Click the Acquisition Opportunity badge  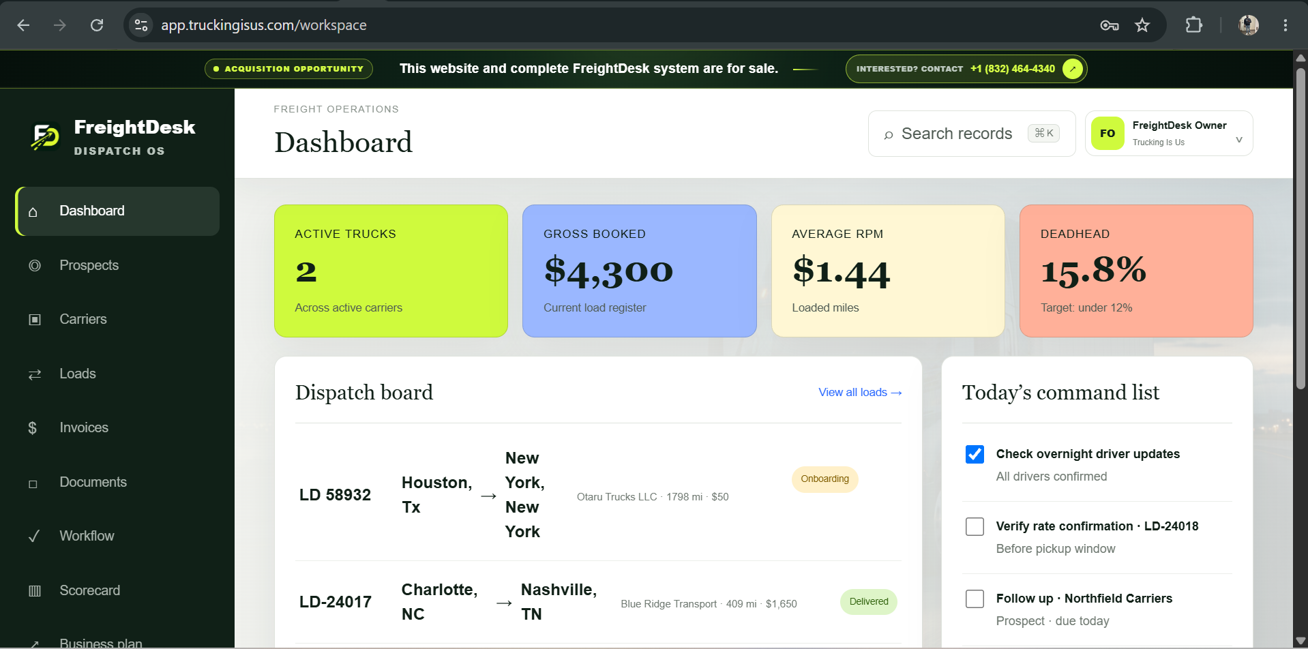pyautogui.click(x=288, y=69)
